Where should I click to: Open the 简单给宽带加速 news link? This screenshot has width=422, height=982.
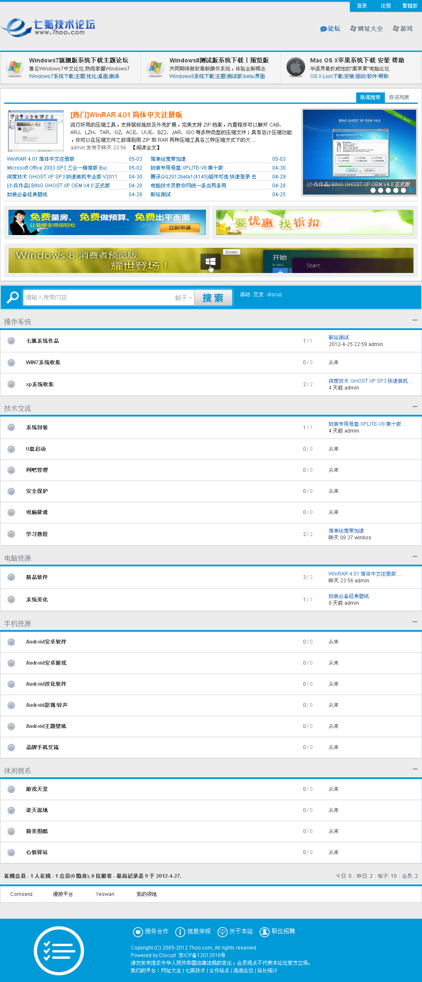coord(168,159)
